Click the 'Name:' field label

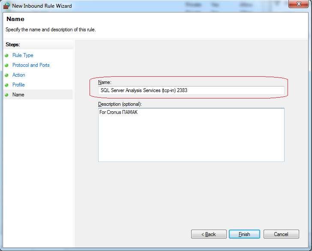[x=105, y=82]
